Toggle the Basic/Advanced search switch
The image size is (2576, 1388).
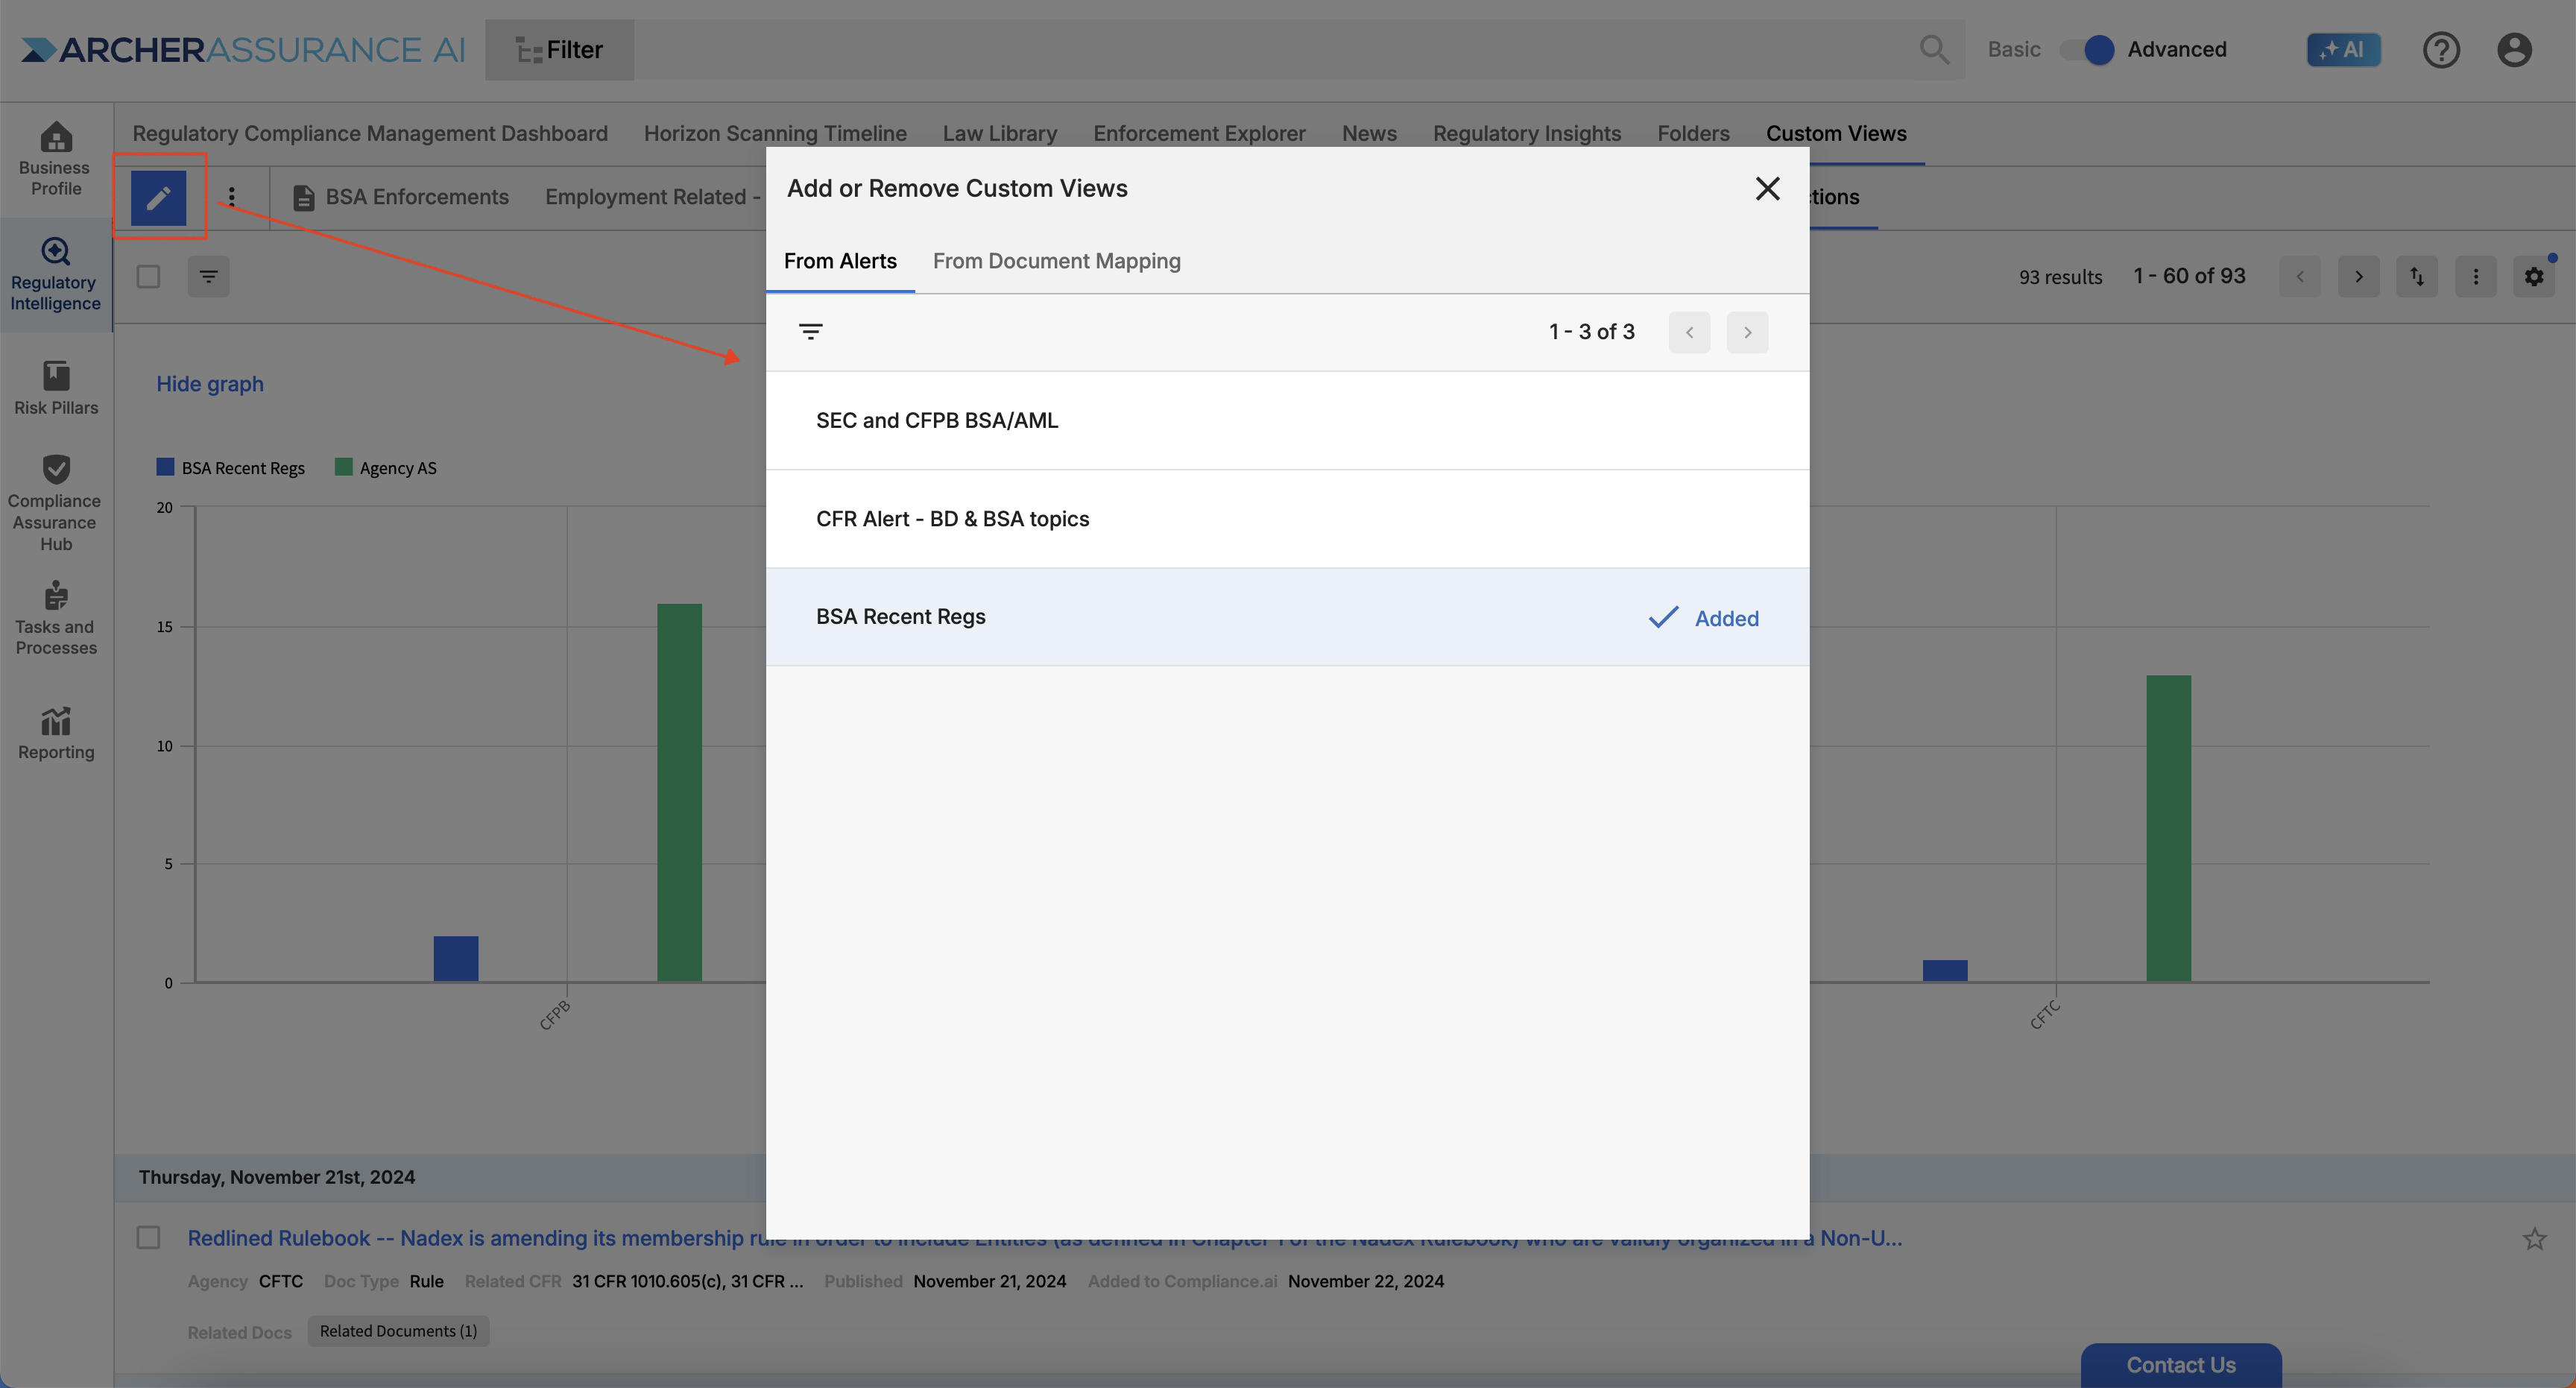2087,49
